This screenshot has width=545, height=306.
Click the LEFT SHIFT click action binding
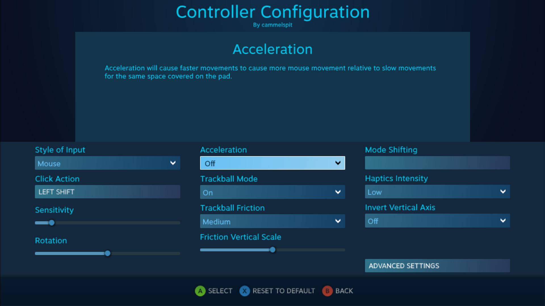(x=107, y=192)
